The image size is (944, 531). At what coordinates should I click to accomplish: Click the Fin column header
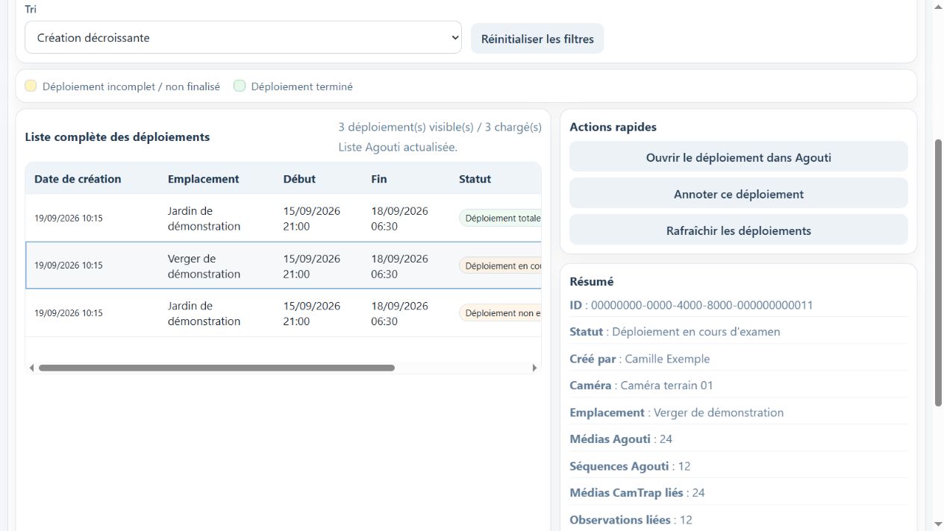[379, 179]
